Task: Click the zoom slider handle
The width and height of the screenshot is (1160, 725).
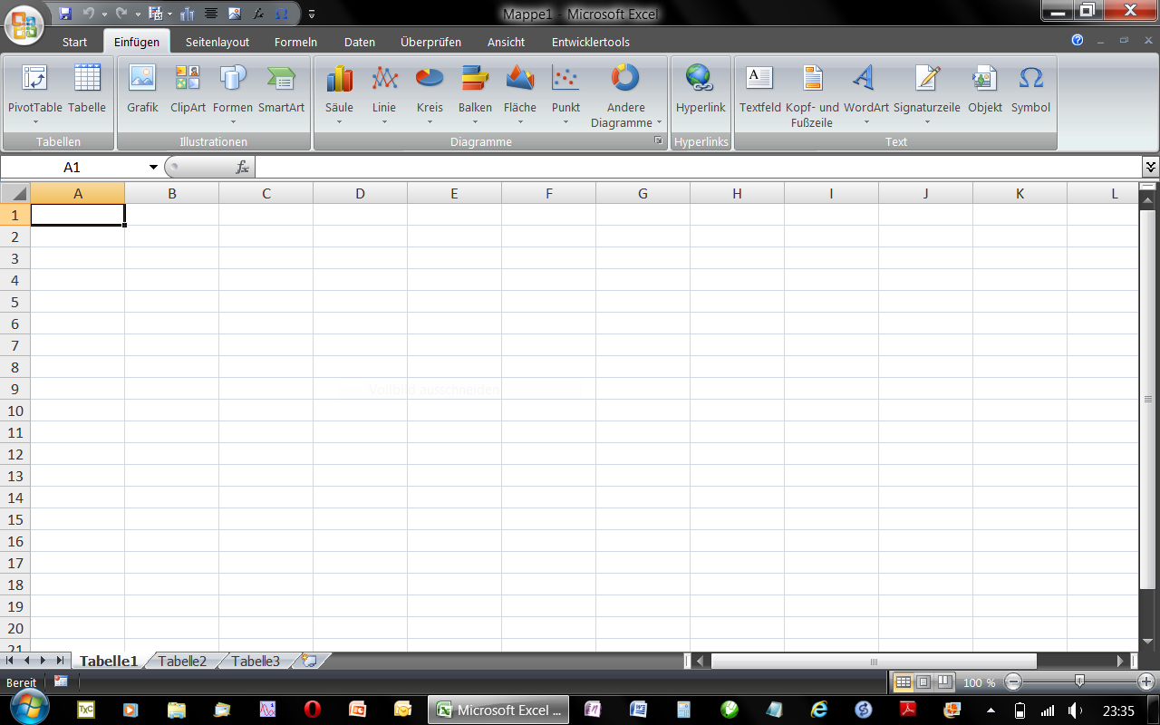Action: pyautogui.click(x=1079, y=681)
